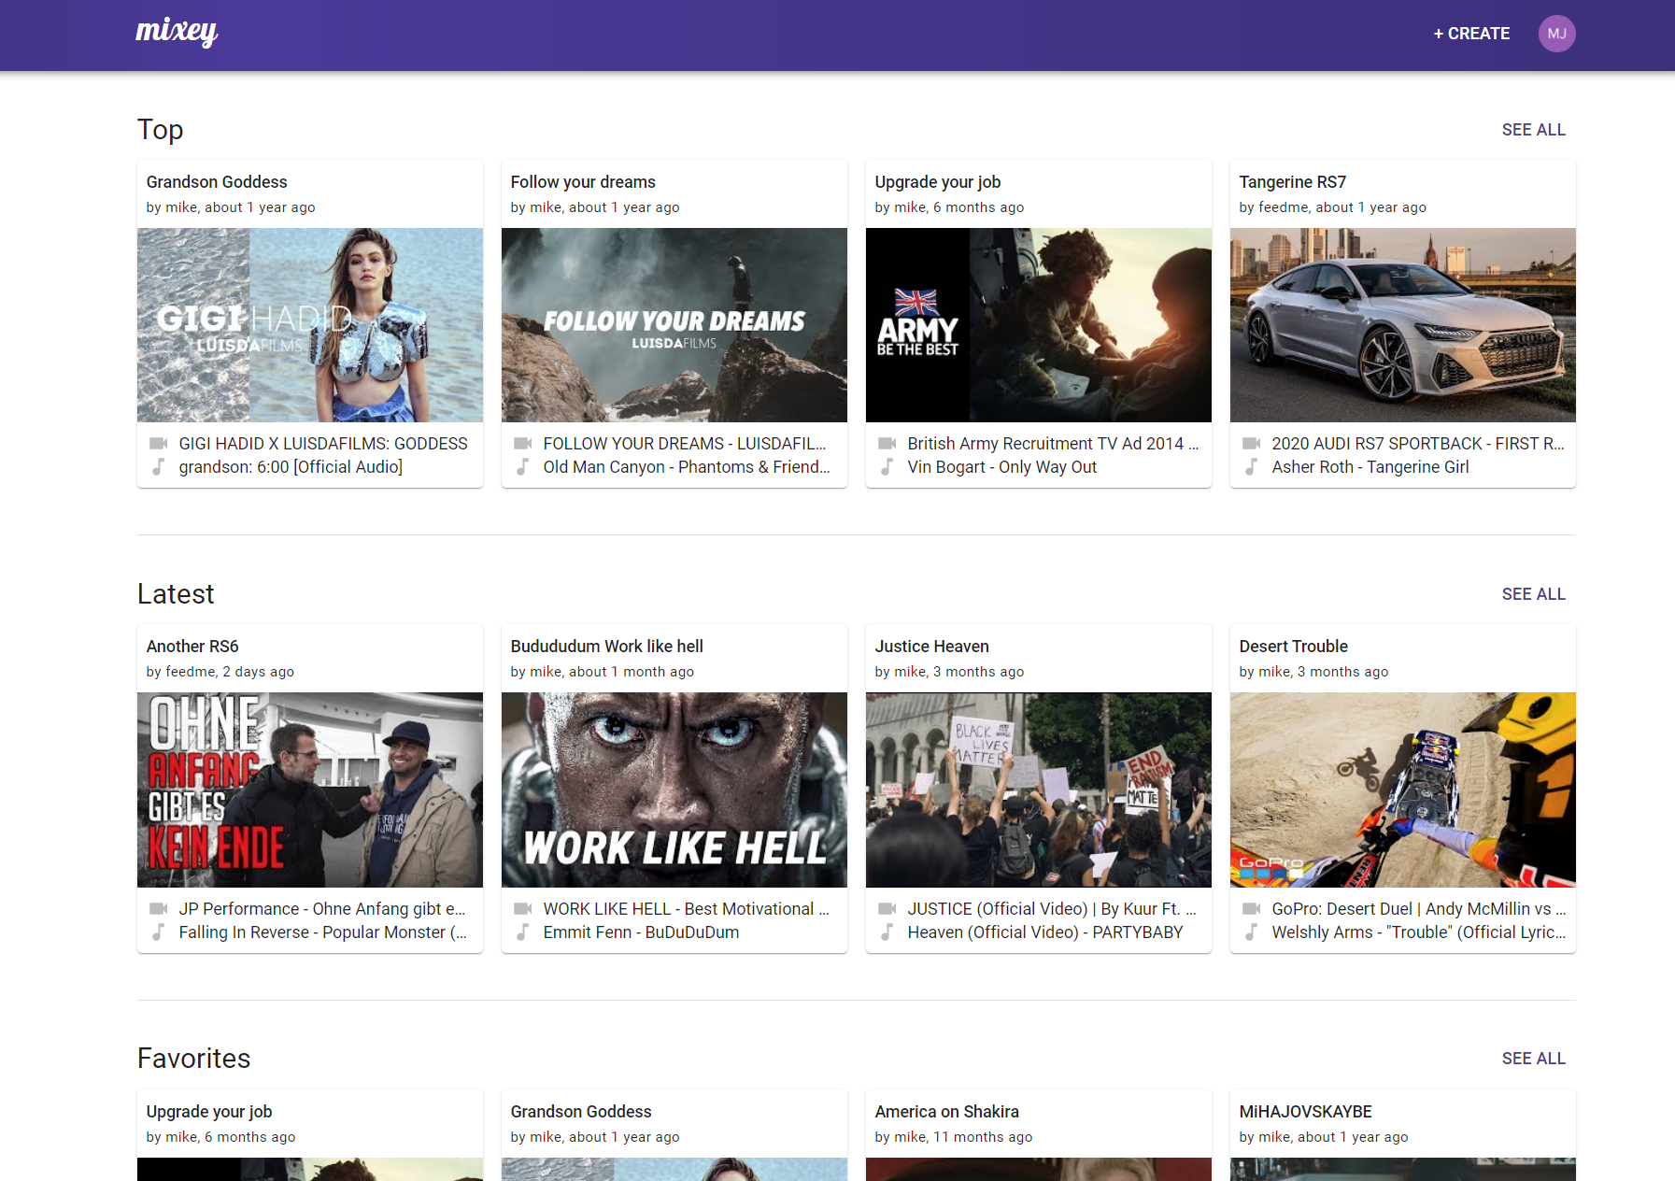Click music note icon beside Old Man Canyon
Screen dimensions: 1675x1181
tap(523, 466)
